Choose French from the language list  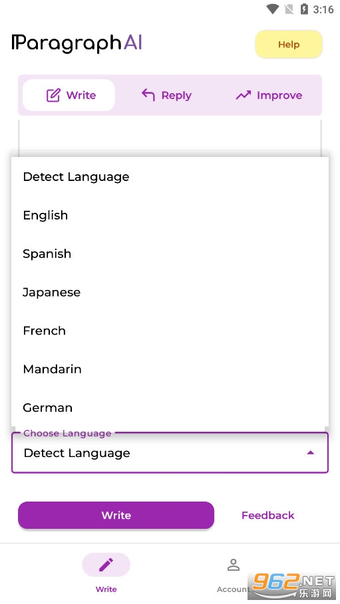coord(170,331)
